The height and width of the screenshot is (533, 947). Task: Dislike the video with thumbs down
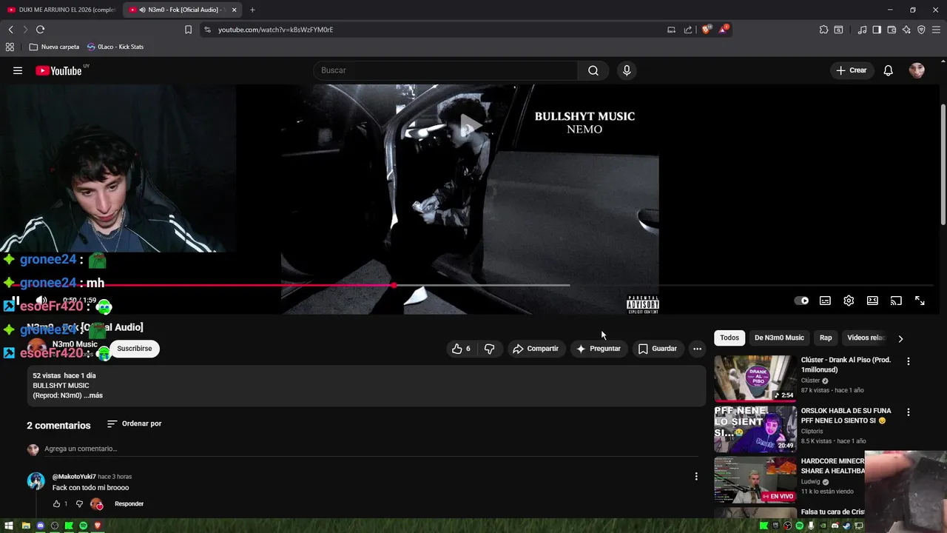coord(489,349)
